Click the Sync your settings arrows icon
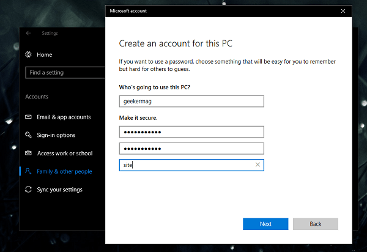 (x=28, y=189)
